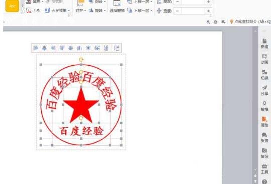Click the yellow Abc shape style preset
Viewport: 271px width, 184px height.
pyautogui.click(x=12, y=6)
